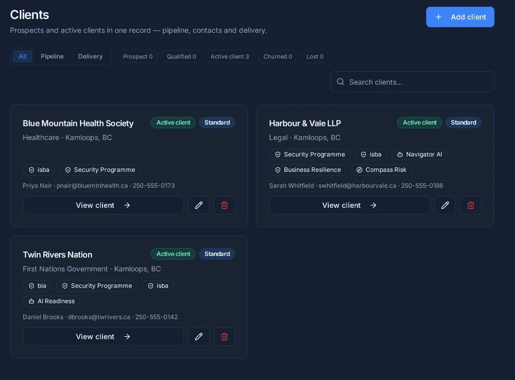Click Standard badge on Harbour & Vale card
Screen dimensions: 515x380
pos(463,122)
